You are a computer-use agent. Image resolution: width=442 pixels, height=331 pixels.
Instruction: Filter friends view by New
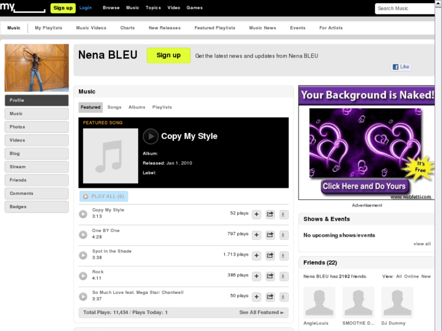(426, 276)
